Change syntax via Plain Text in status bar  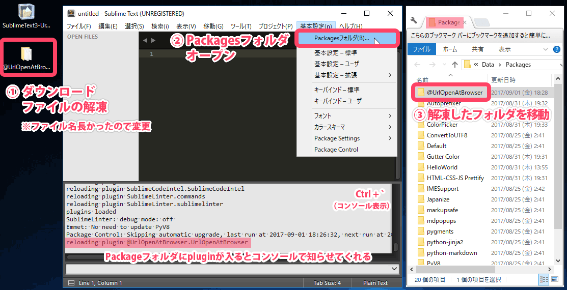375,283
